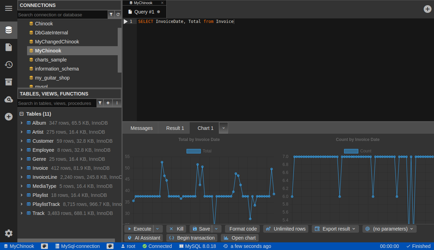Open the Execute button dropdown arrow
Image resolution: width=434 pixels, height=250 pixels.
coord(158,229)
